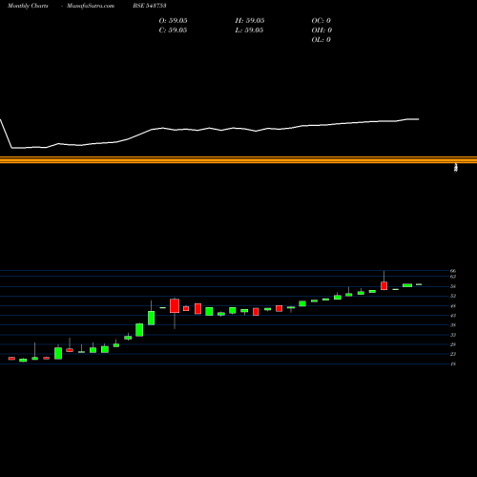The width and height of the screenshot is (477, 477).
Task: Click the 'OL: 0' reading
Action: click(x=321, y=39)
